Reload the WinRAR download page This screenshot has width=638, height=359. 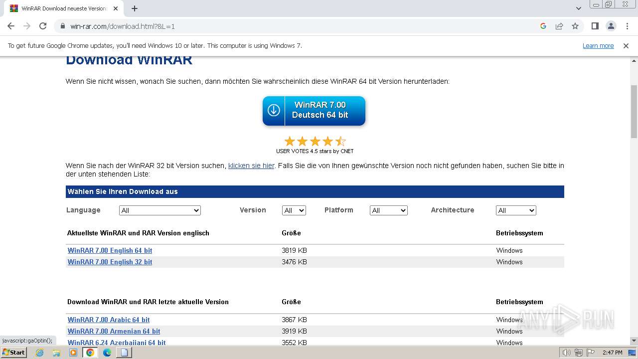click(x=43, y=26)
